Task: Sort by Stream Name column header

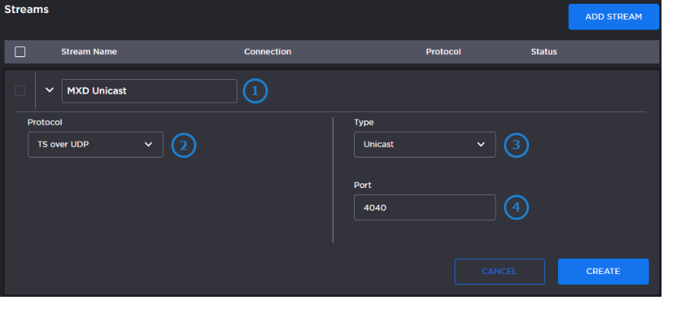Action: click(89, 52)
